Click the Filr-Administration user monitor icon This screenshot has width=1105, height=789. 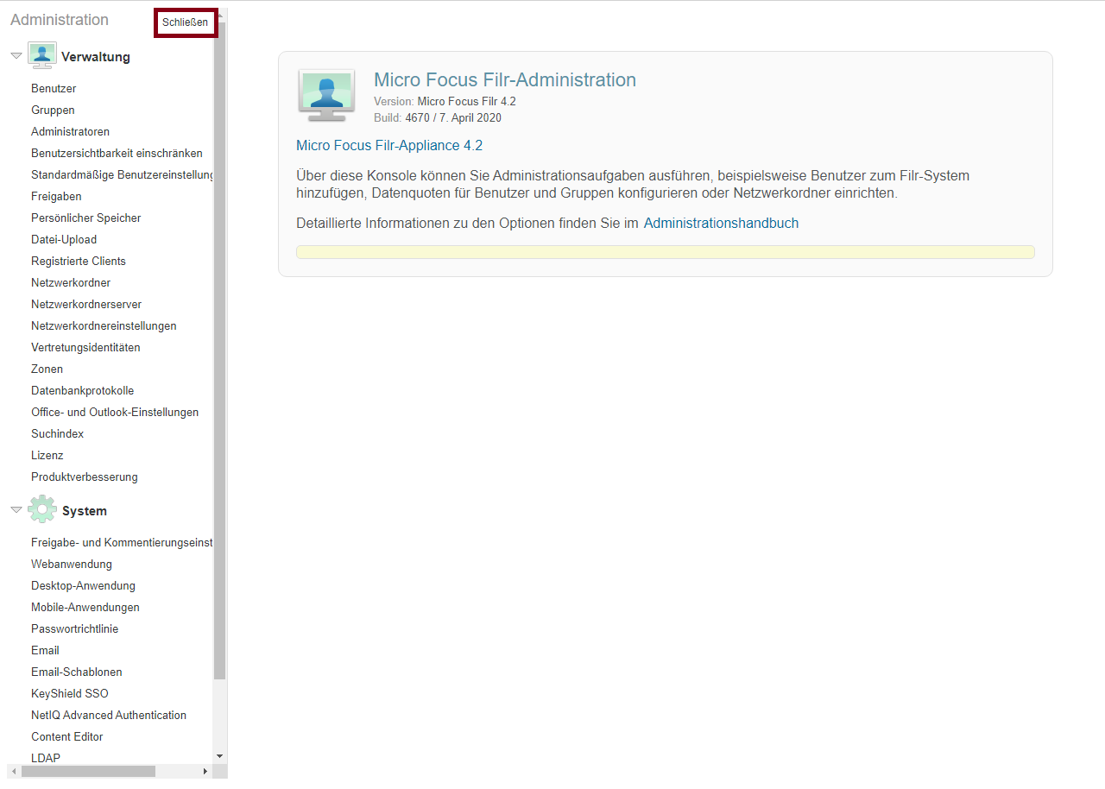point(325,94)
